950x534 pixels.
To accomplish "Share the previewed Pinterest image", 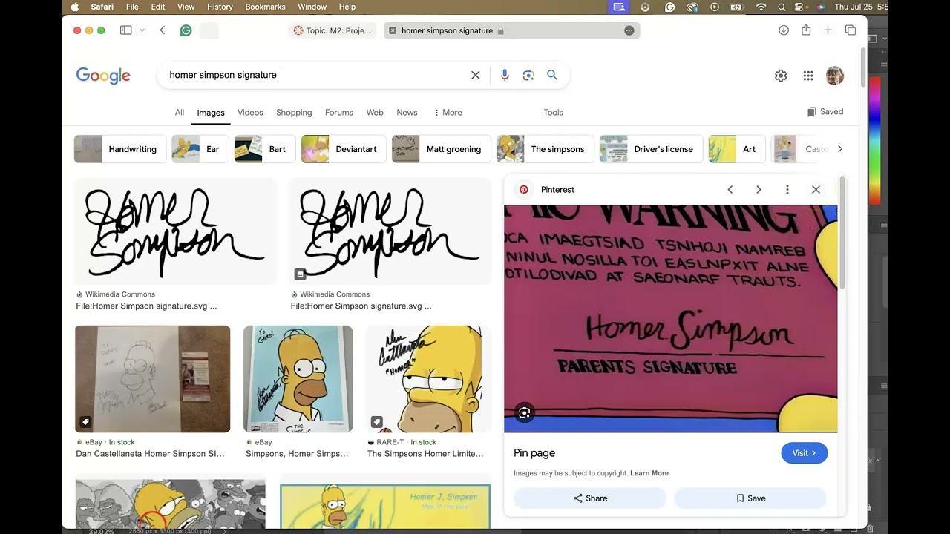I will [x=590, y=498].
